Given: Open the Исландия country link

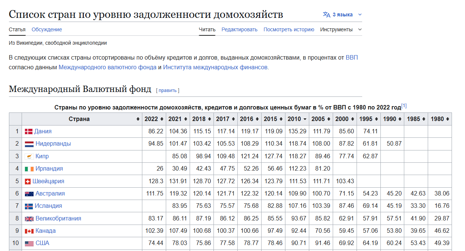Looking at the screenshot, I should [48, 206].
